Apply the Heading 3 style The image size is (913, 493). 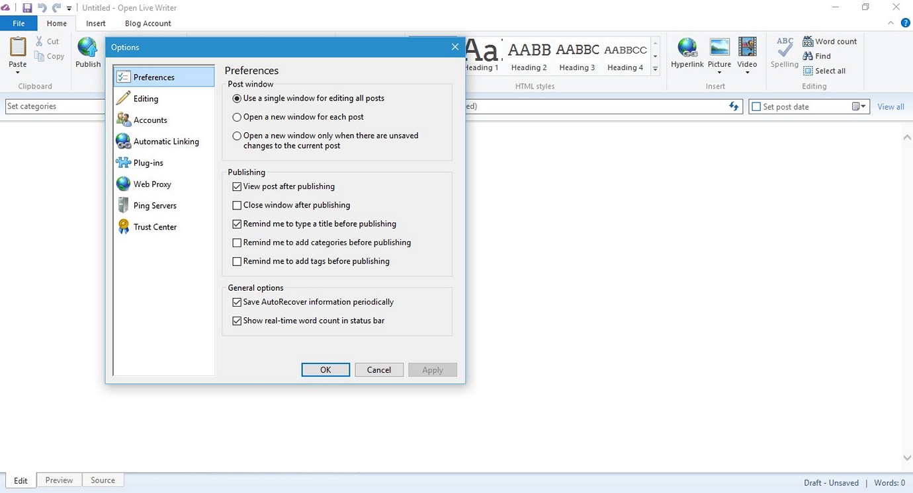click(x=577, y=56)
